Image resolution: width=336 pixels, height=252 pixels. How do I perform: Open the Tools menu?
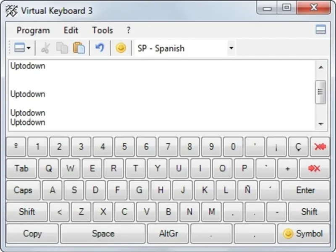pos(102,30)
